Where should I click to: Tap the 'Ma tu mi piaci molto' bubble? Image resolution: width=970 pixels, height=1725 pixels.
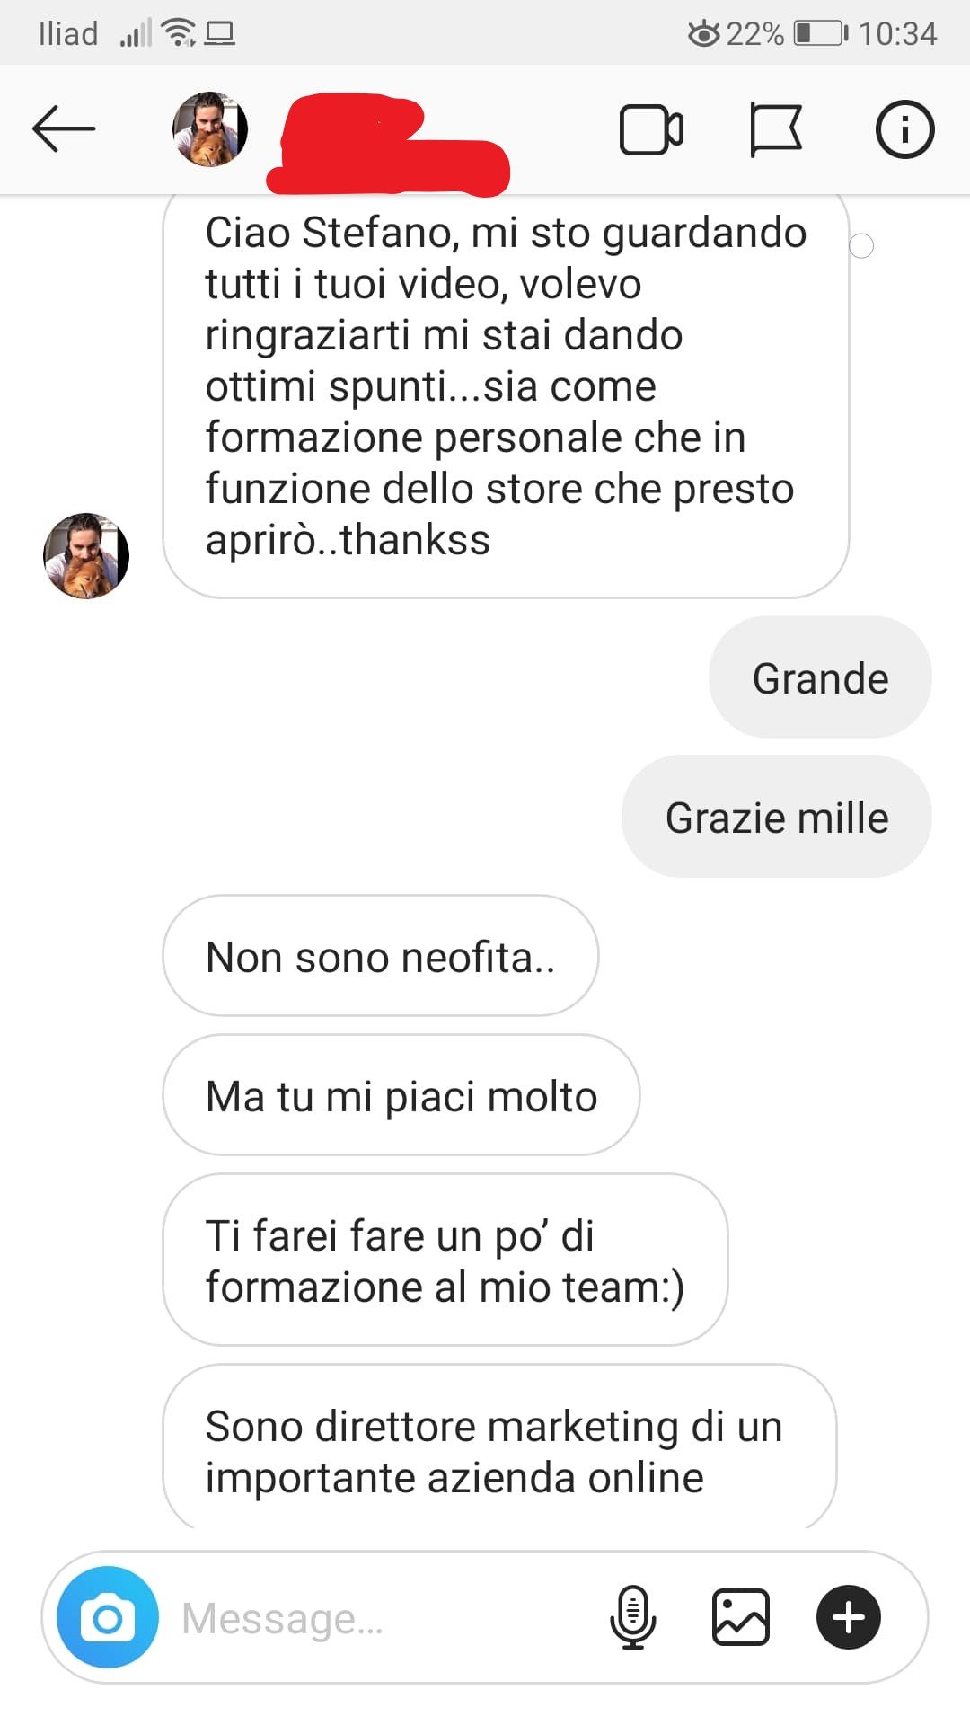401,1095
